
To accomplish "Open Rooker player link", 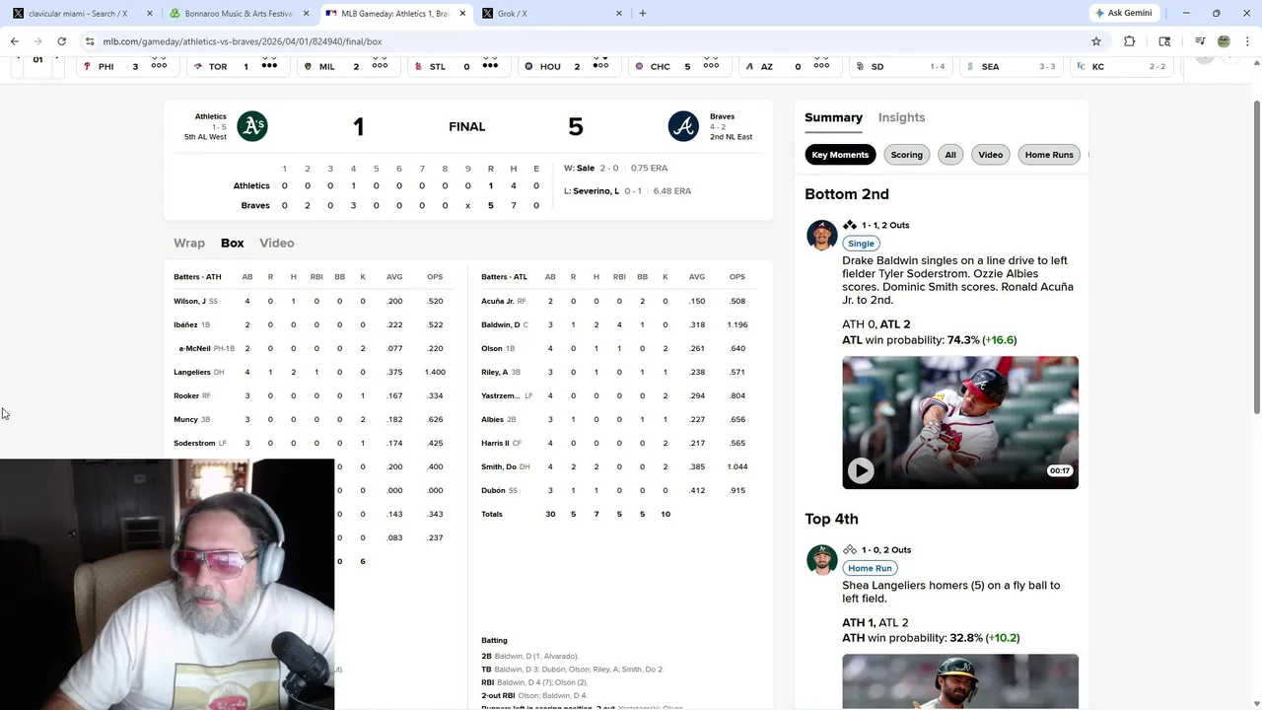I will coord(186,395).
